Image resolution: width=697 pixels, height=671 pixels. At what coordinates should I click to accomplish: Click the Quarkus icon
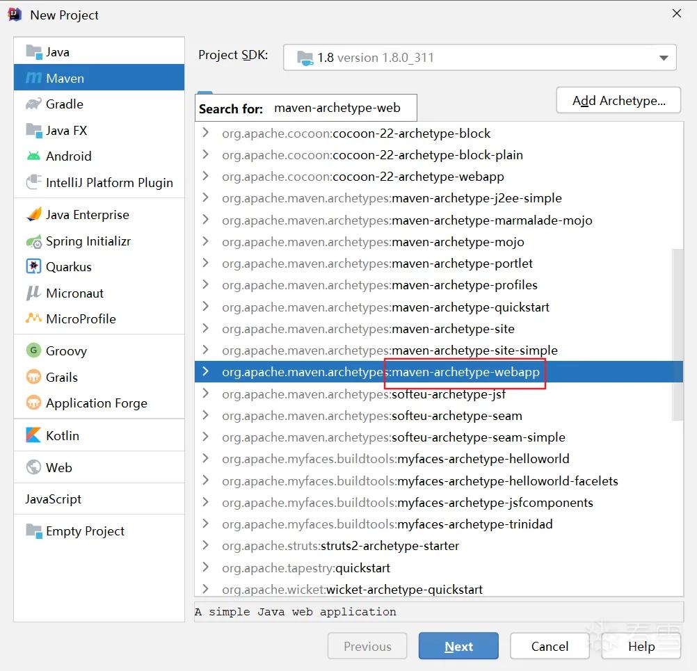coord(34,266)
